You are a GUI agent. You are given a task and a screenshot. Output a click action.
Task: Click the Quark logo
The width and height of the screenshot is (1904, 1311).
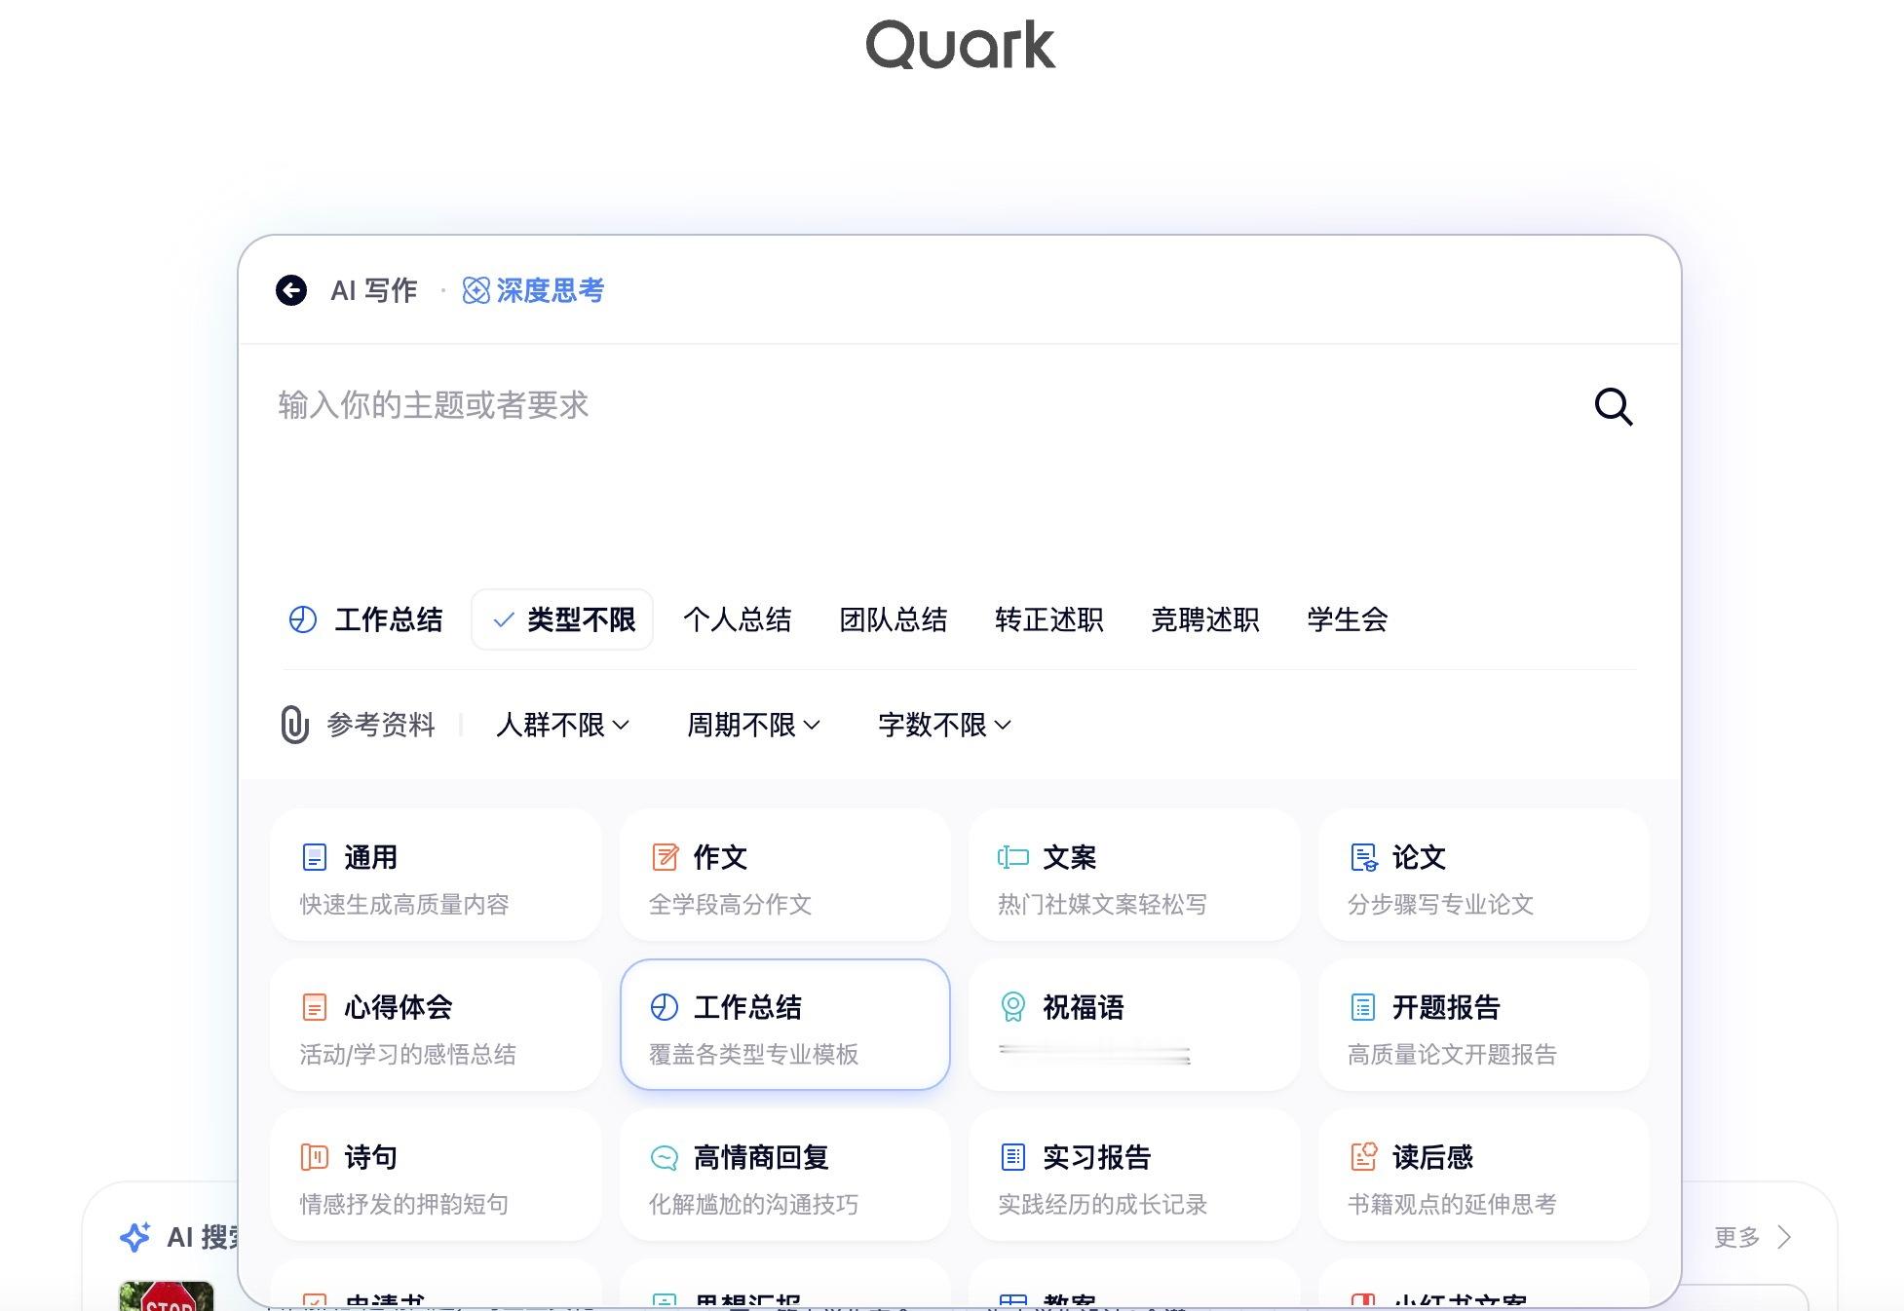961,45
